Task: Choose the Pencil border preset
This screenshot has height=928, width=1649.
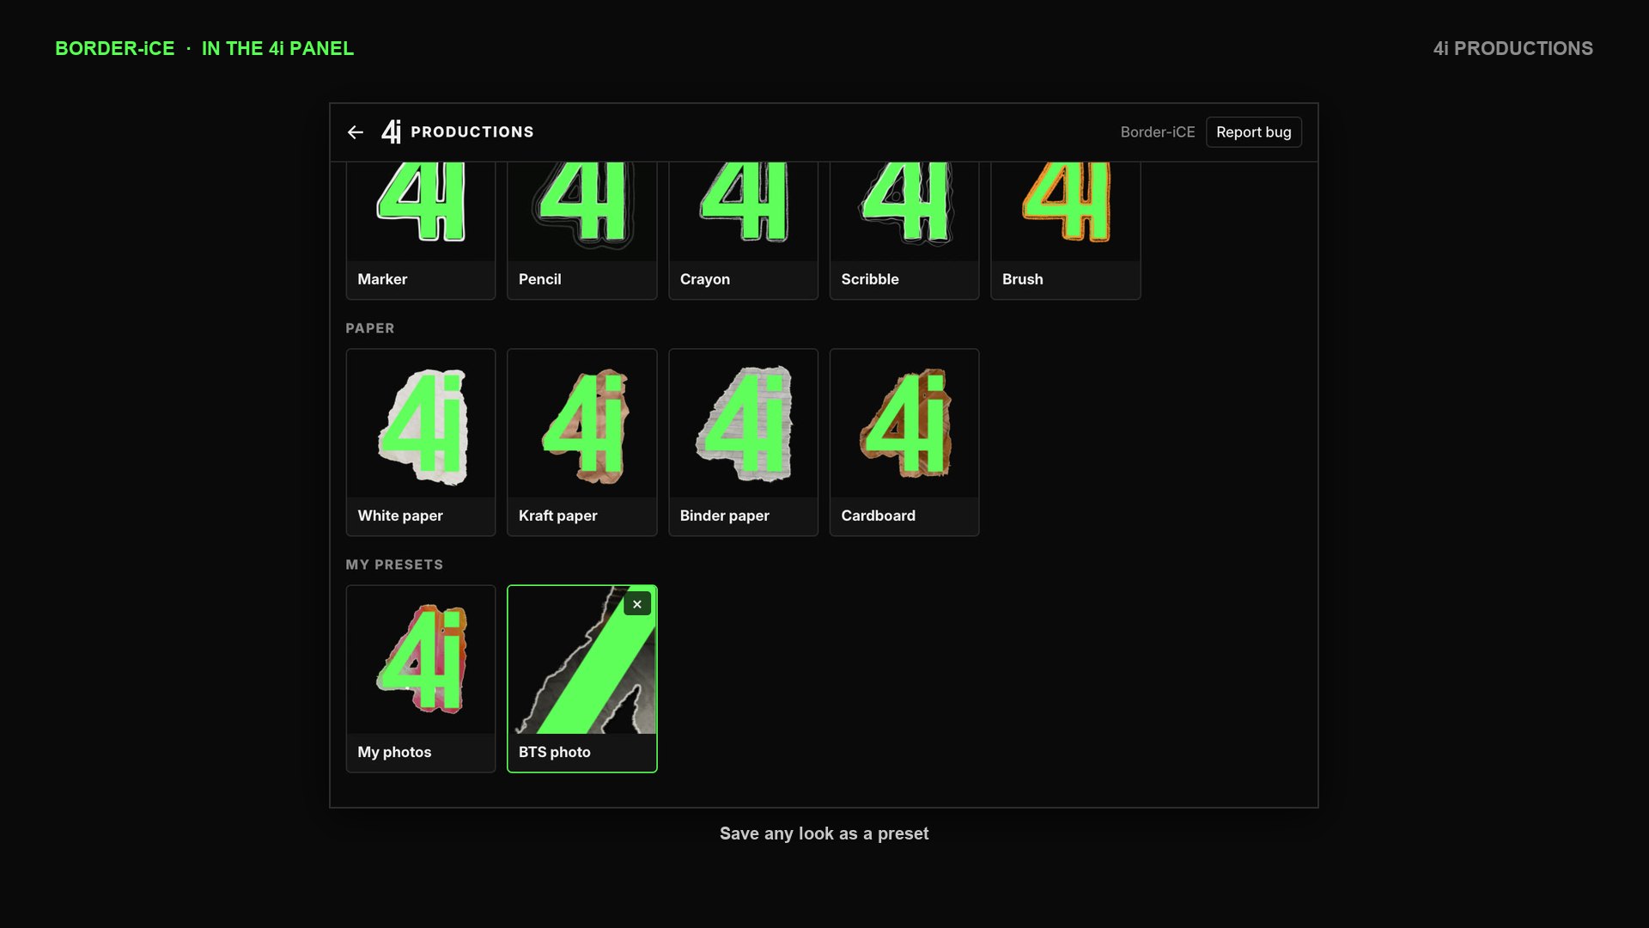Action: [x=581, y=230]
